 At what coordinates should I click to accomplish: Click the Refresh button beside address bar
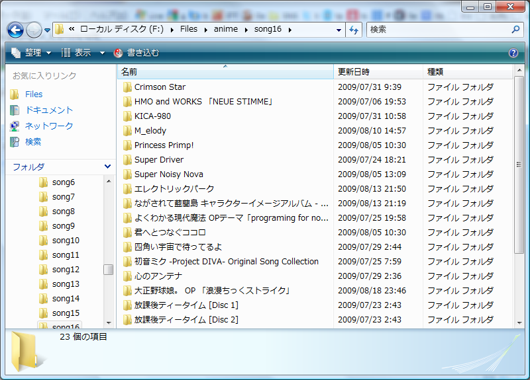pyautogui.click(x=354, y=30)
